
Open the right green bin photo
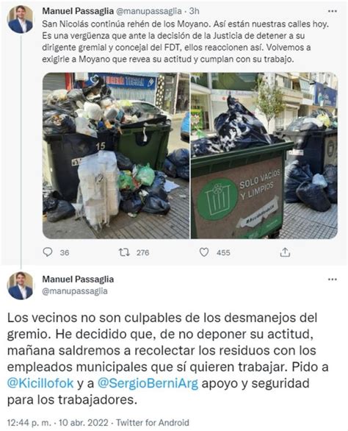[x=264, y=155]
